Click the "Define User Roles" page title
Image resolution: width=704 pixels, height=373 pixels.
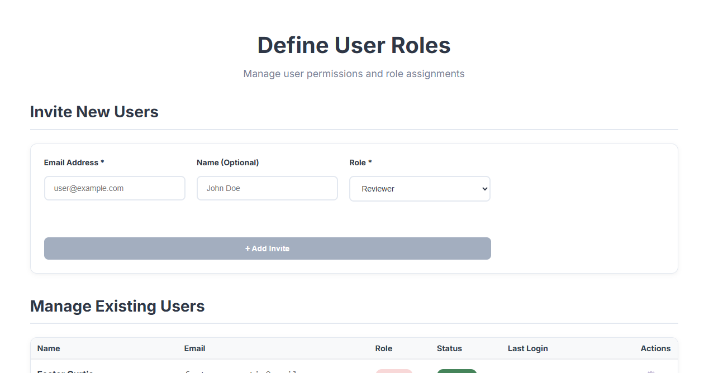[x=353, y=45]
